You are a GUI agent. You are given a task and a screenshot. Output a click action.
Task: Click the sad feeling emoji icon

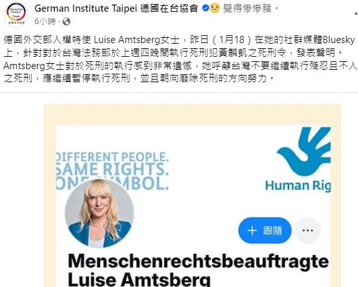point(215,8)
